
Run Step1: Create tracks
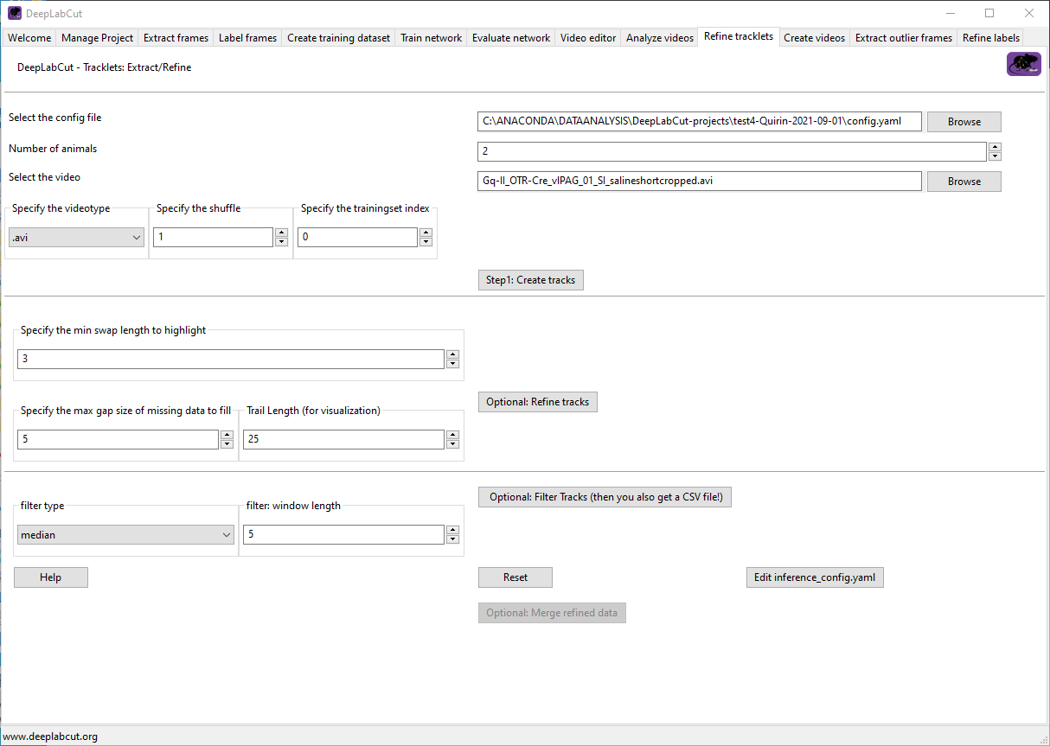point(530,279)
